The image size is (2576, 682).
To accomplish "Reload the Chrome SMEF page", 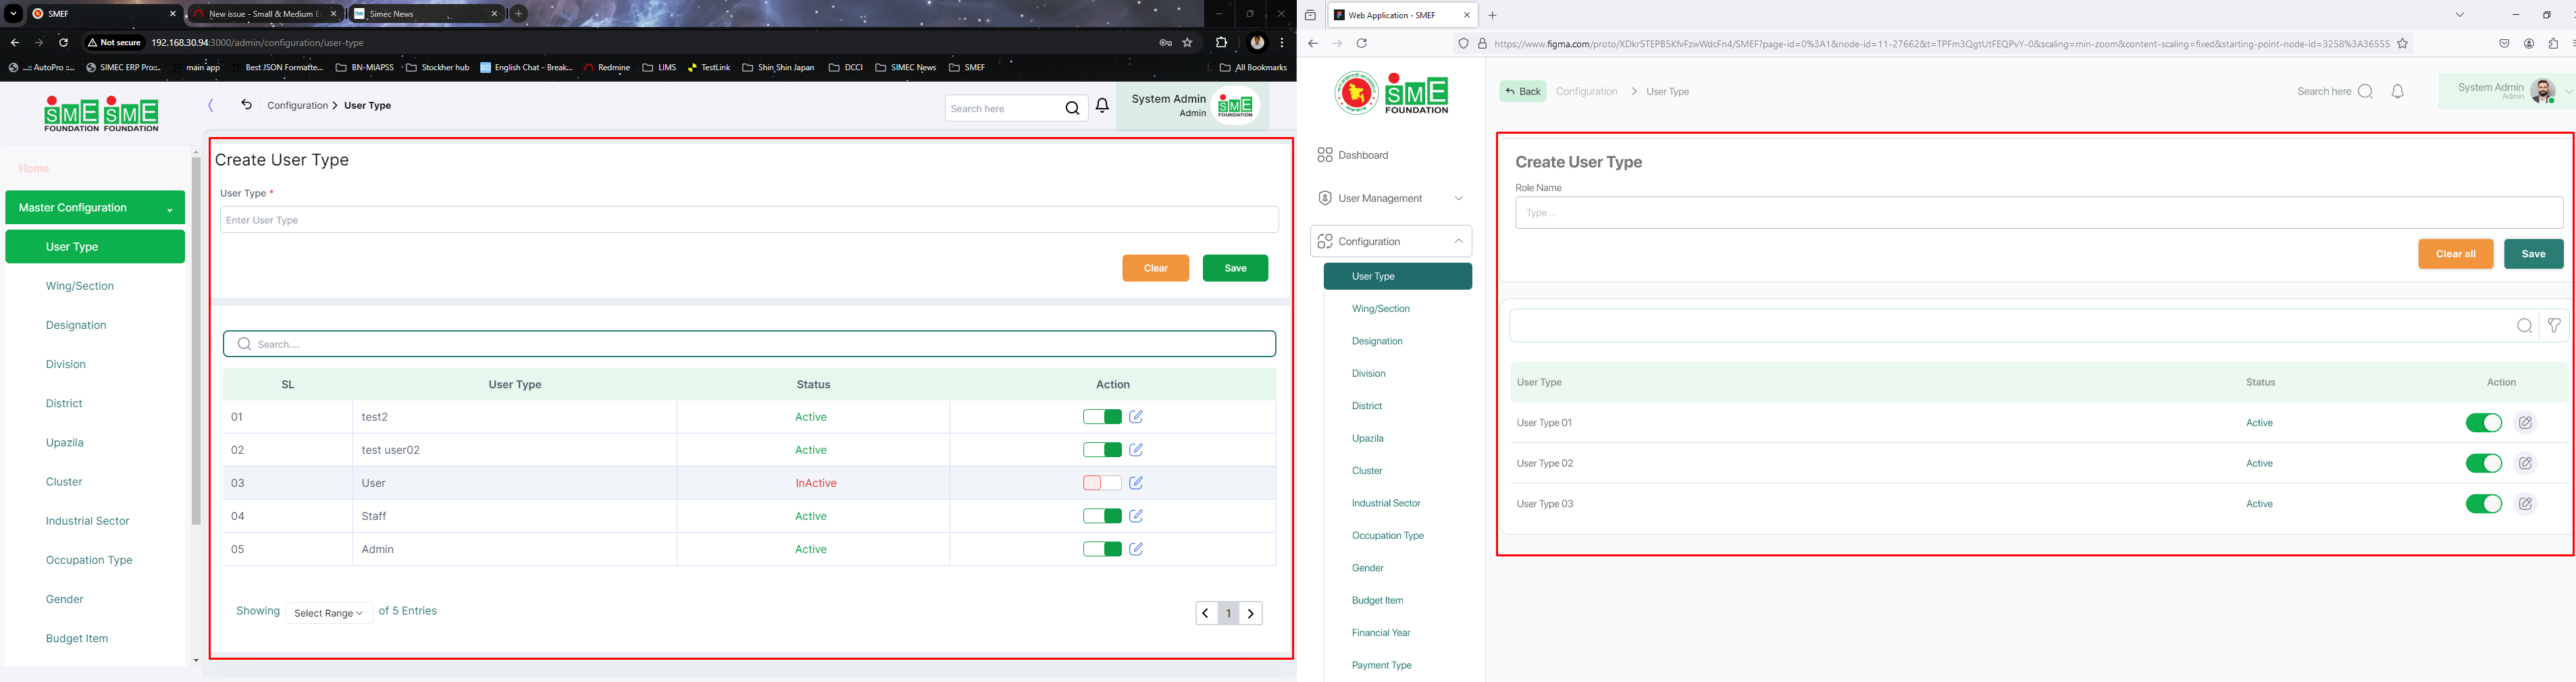I will pos(63,43).
